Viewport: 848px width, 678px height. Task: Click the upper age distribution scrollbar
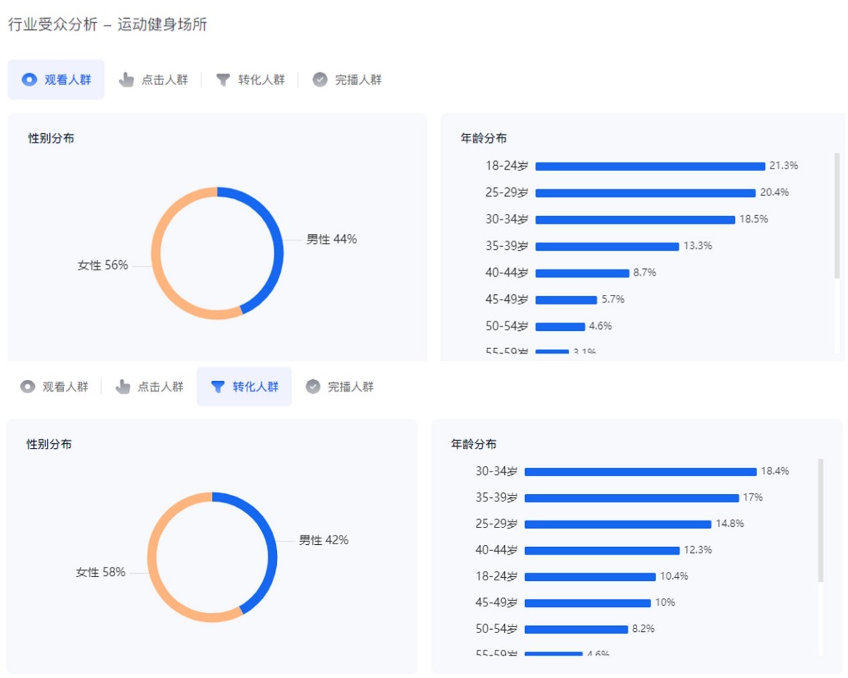click(837, 215)
